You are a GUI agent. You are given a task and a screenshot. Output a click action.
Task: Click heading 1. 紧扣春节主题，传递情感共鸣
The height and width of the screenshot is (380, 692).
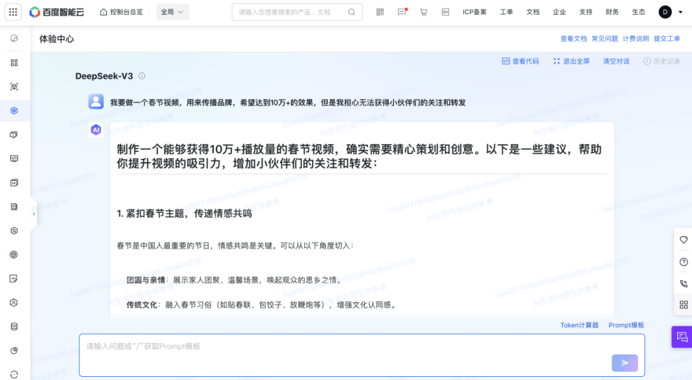tap(184, 213)
